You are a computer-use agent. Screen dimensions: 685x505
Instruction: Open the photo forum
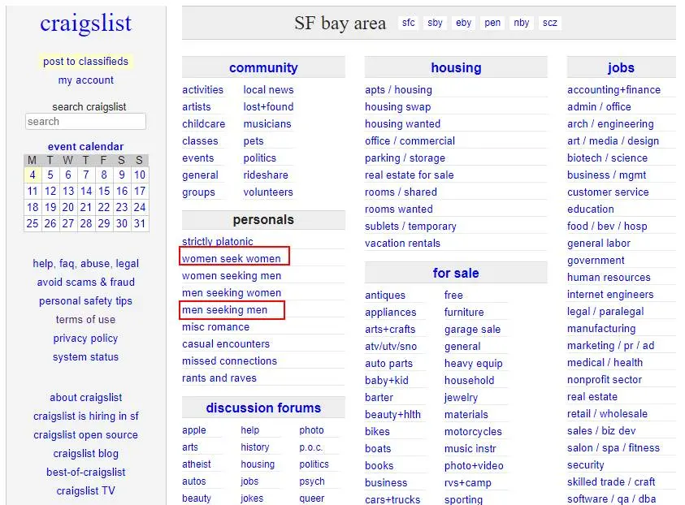[311, 430]
